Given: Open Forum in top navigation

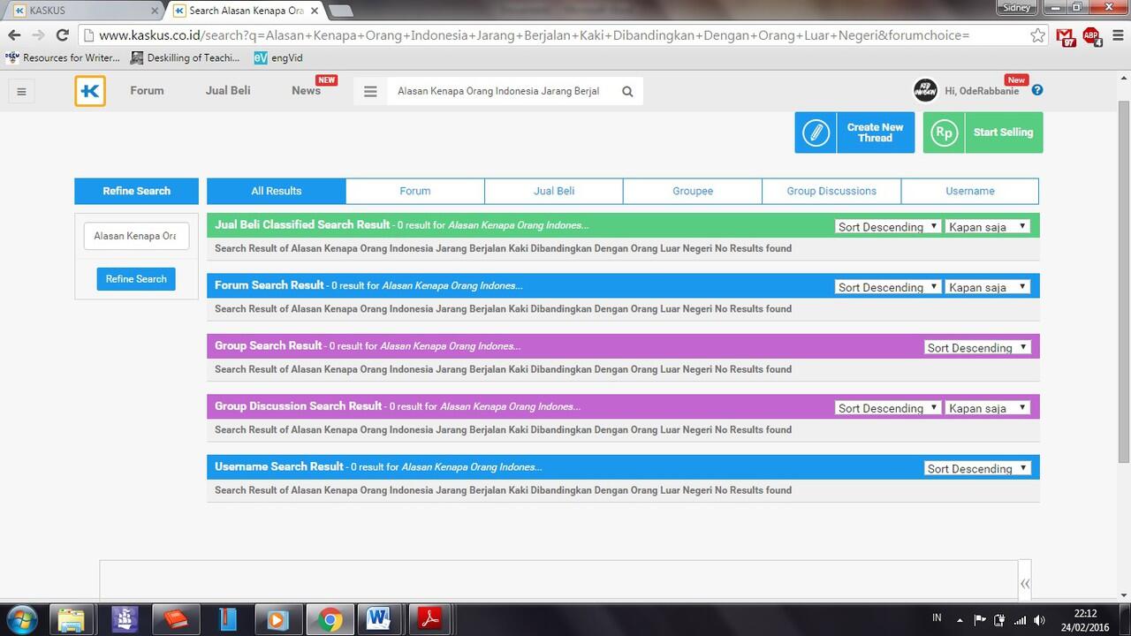Looking at the screenshot, I should (x=147, y=90).
